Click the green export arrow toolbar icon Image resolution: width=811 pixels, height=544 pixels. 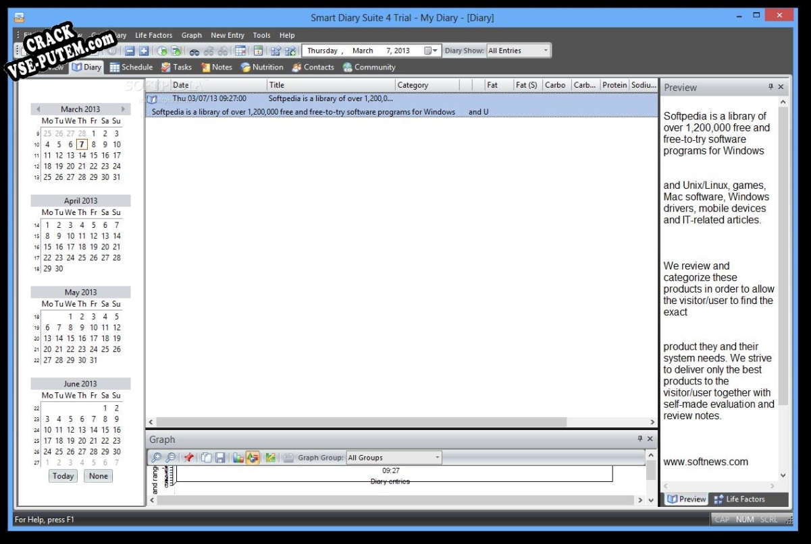[x=176, y=51]
